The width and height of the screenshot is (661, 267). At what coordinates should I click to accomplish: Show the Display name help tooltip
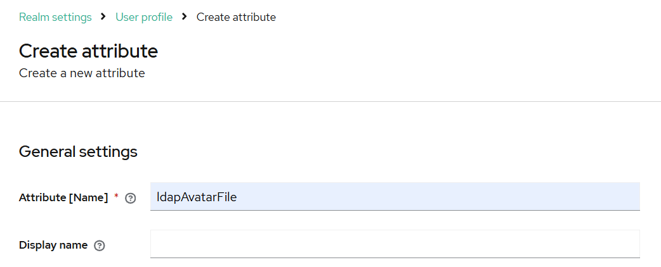99,245
